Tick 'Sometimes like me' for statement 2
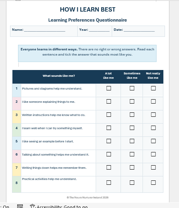This screenshot has width=179, height=208. pos(132,101)
